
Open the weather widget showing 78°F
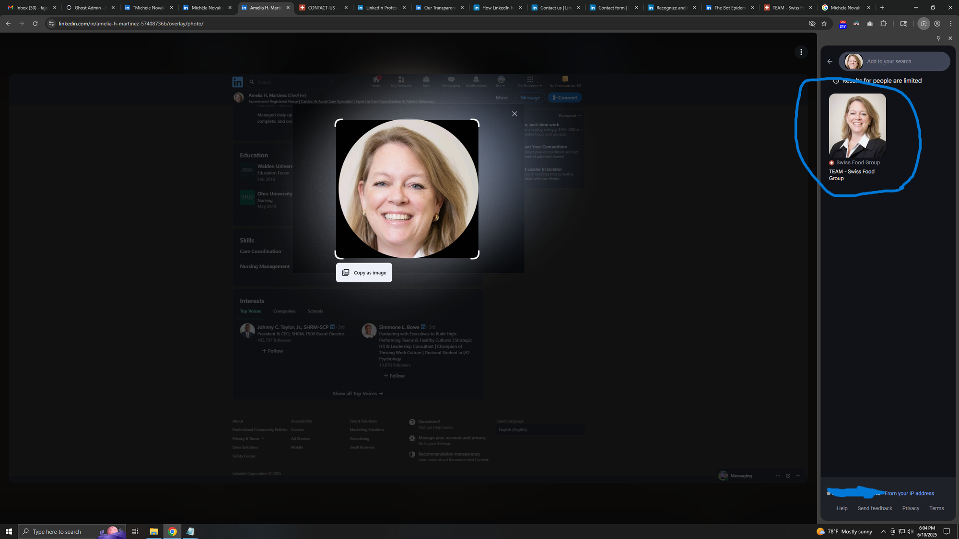click(844, 532)
